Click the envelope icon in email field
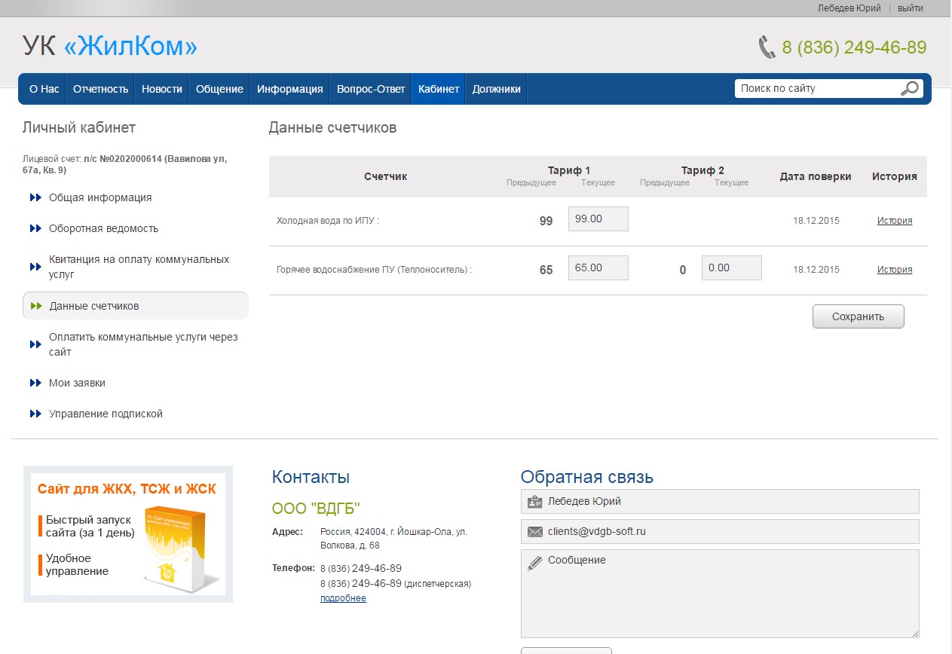Image resolution: width=952 pixels, height=654 pixels. pyautogui.click(x=534, y=532)
